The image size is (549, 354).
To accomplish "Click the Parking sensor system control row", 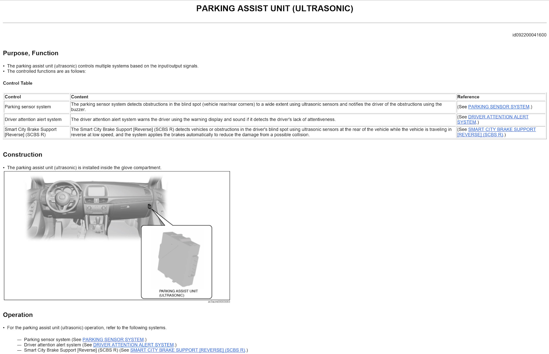I will (x=274, y=107).
